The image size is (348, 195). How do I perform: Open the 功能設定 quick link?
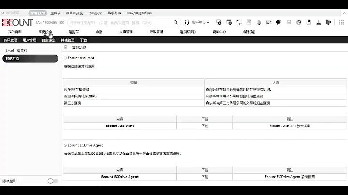pos(95,13)
